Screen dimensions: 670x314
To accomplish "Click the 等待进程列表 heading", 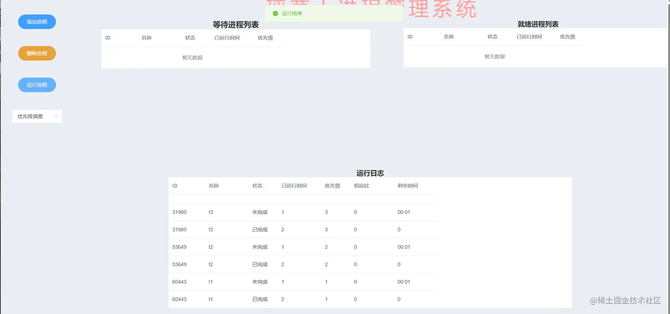I will pos(236,25).
